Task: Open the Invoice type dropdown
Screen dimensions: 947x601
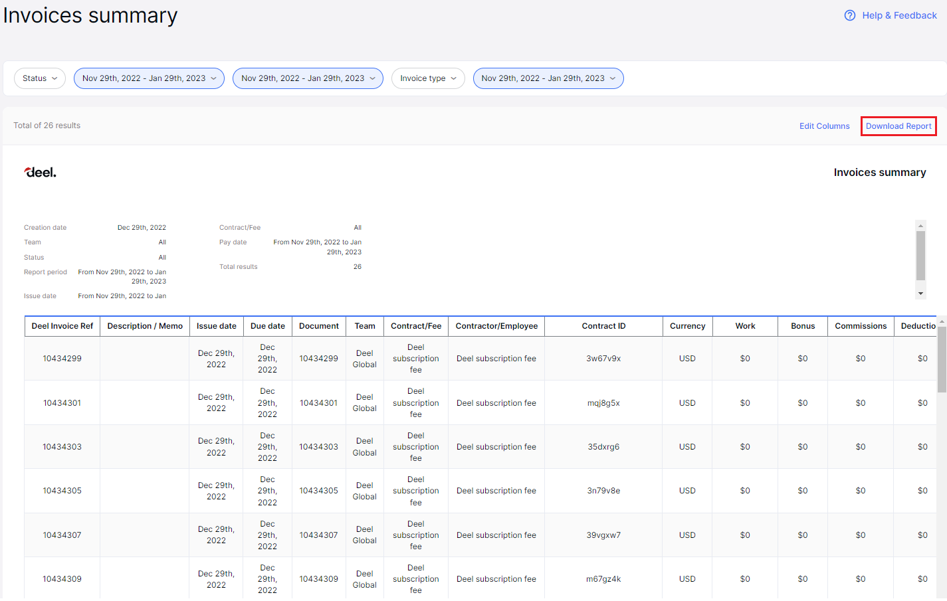Action: 428,78
